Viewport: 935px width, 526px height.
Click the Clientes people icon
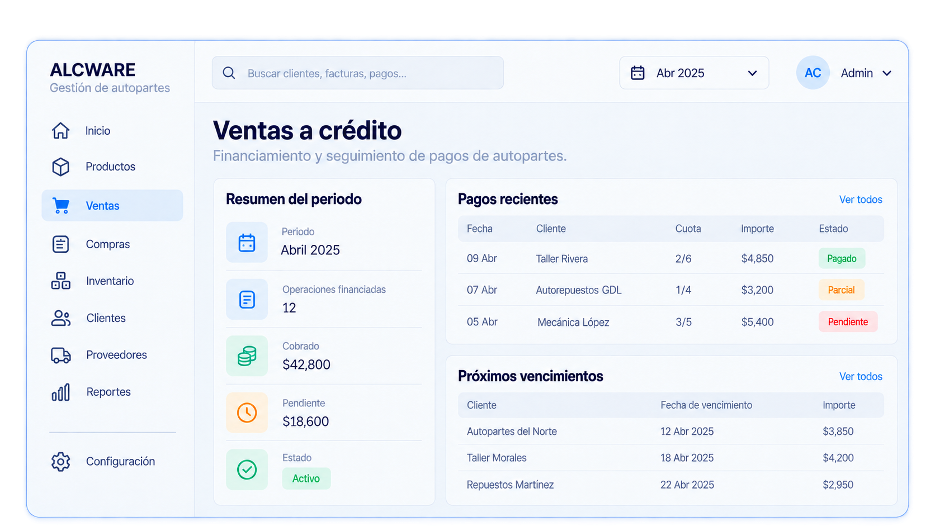click(x=60, y=318)
